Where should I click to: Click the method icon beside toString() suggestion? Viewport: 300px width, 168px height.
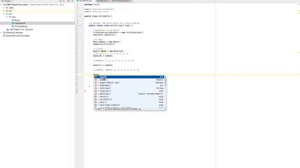click(96, 88)
